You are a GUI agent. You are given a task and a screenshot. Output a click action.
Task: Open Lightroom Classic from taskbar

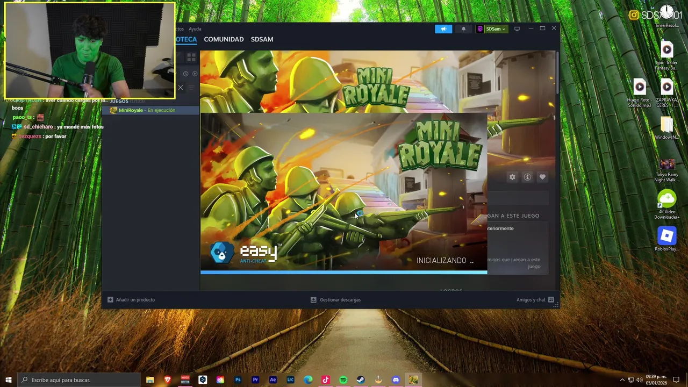pos(290,380)
